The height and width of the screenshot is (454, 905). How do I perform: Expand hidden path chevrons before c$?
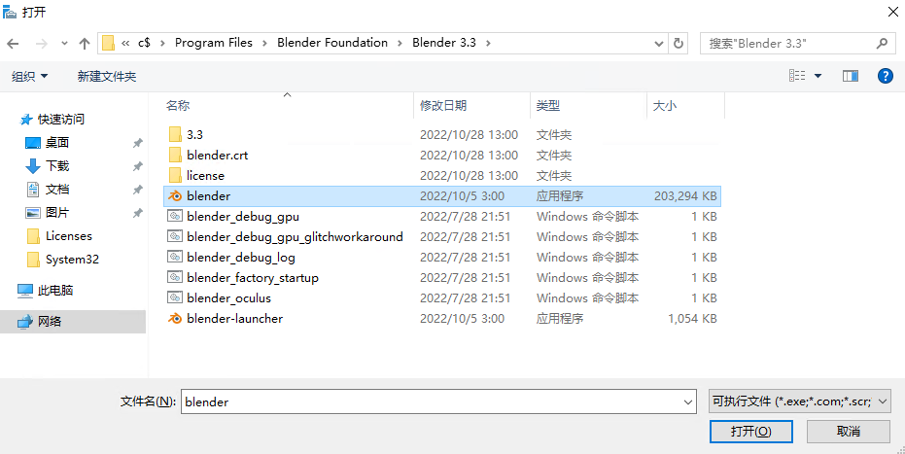(x=125, y=44)
